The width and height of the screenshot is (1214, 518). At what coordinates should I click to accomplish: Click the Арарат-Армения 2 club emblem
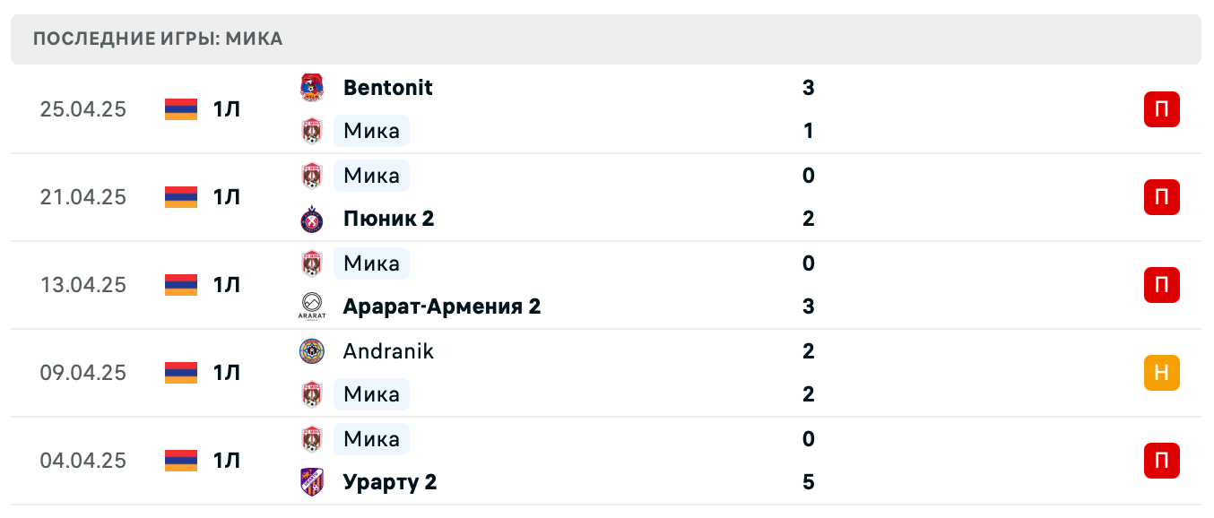pos(312,306)
